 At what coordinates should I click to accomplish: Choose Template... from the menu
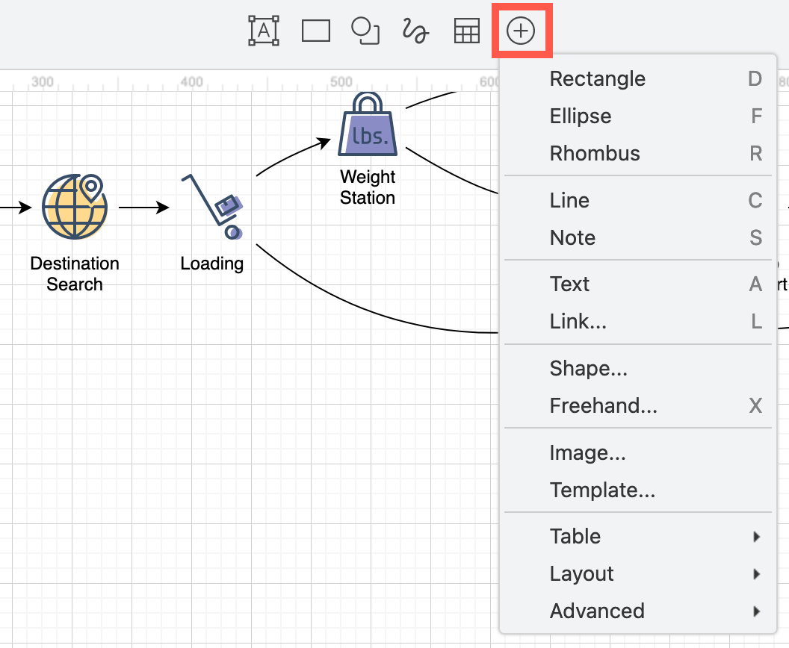point(602,490)
